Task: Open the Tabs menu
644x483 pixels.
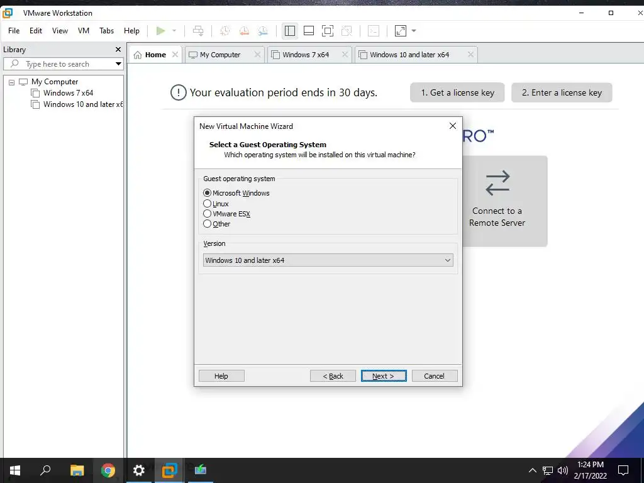Action: [x=106, y=31]
